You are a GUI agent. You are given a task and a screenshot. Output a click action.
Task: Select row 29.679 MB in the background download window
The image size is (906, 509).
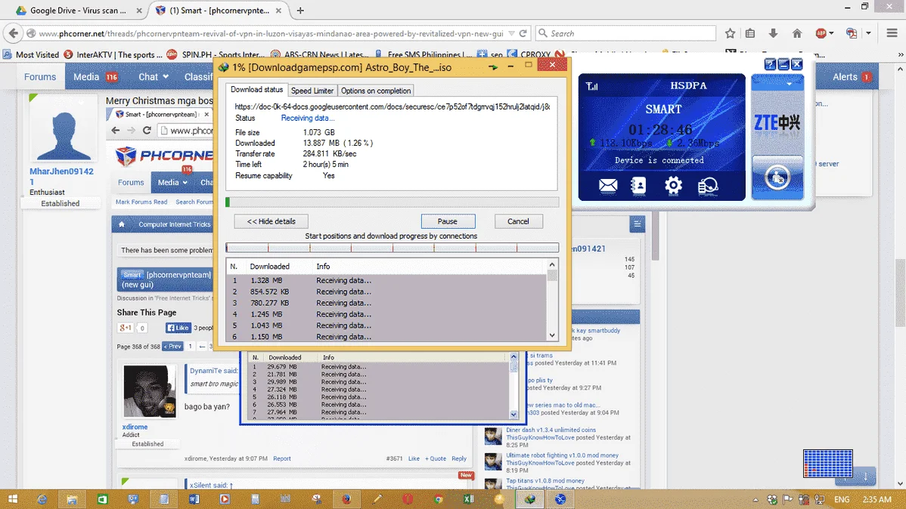tap(378, 366)
